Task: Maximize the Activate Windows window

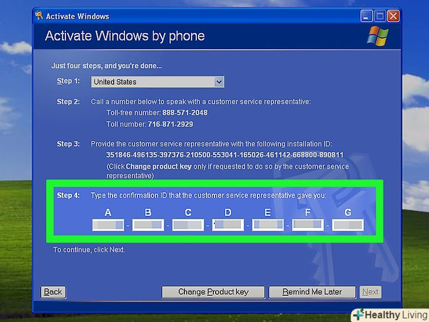Action: coord(379,16)
